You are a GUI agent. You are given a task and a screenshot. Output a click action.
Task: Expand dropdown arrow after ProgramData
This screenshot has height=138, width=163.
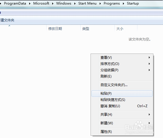tap(30, 3)
